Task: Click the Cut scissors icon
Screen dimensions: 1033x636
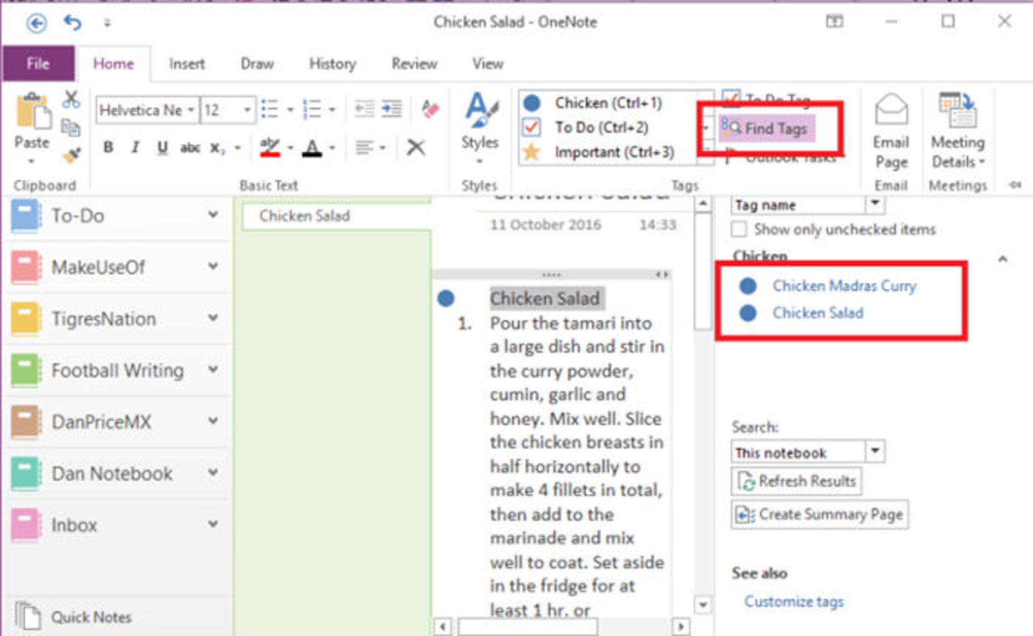Action: pos(71,99)
